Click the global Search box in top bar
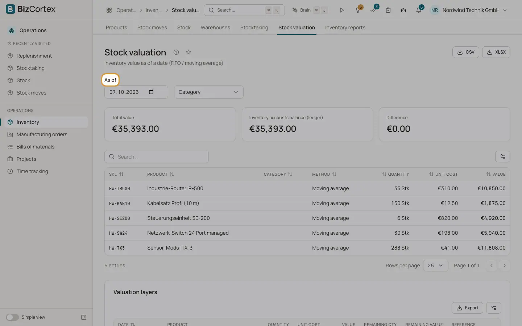 [x=244, y=10]
